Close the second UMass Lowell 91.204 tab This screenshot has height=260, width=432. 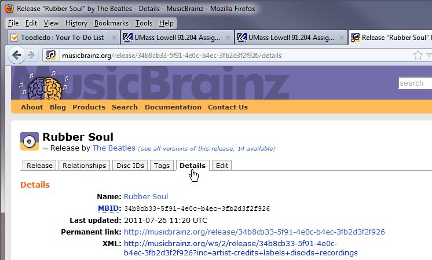click(x=341, y=38)
